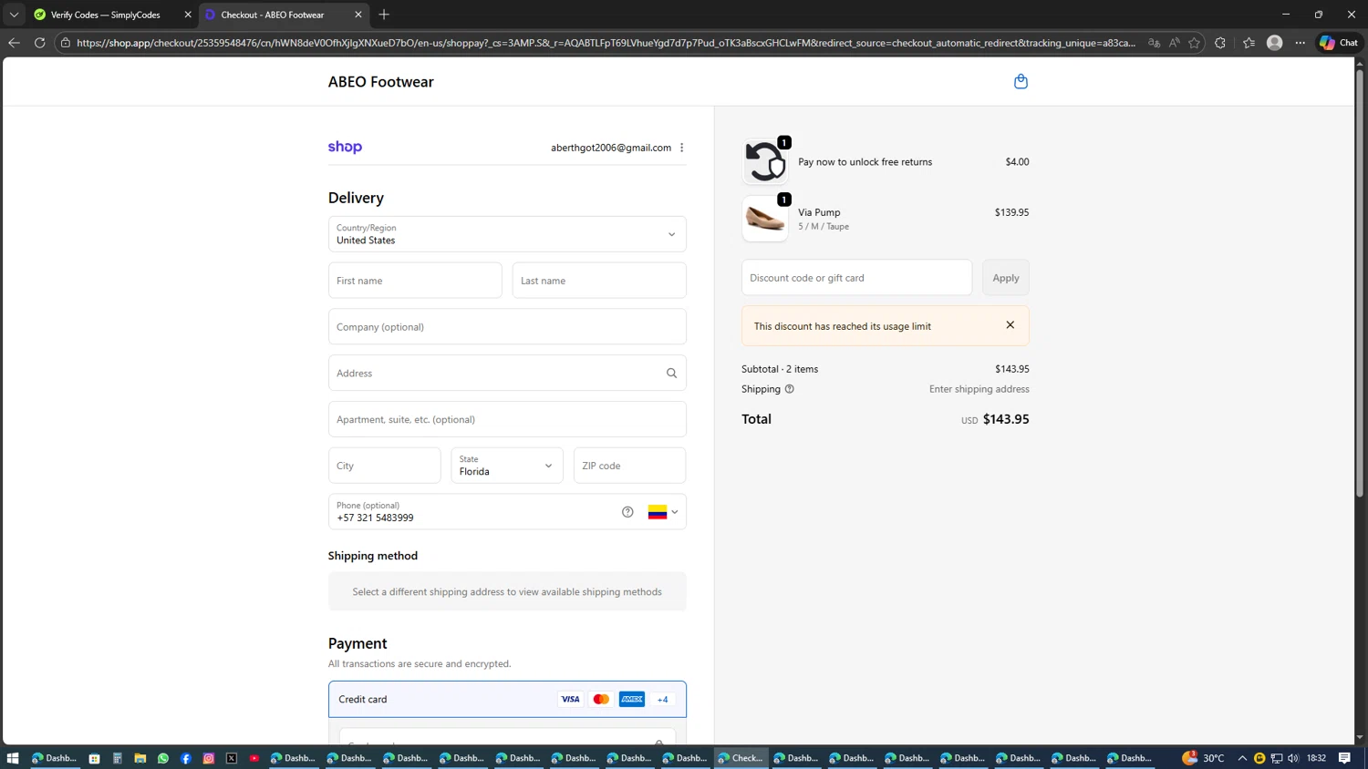This screenshot has width=1368, height=769.
Task: Open Copilot Chat
Action: 1339,43
